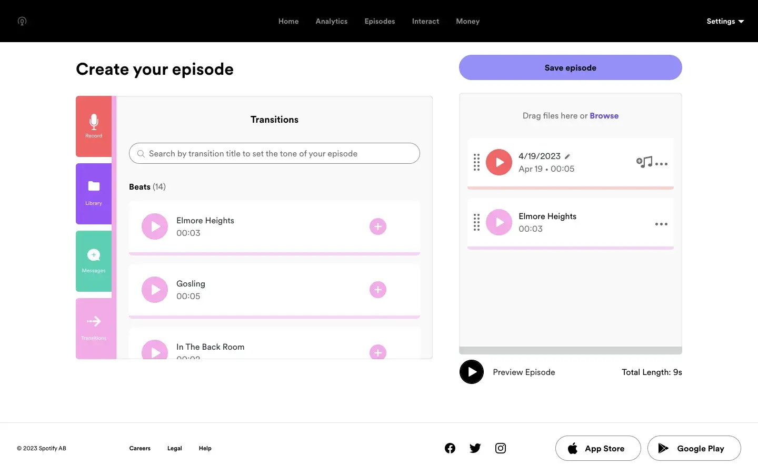Go to the Analytics menu item

tap(331, 21)
